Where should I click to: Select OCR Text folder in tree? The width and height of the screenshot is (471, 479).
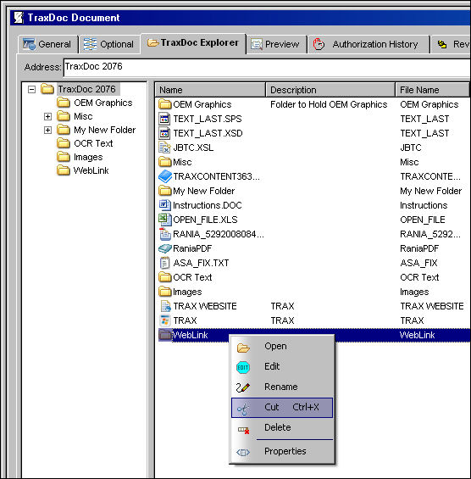[x=93, y=143]
